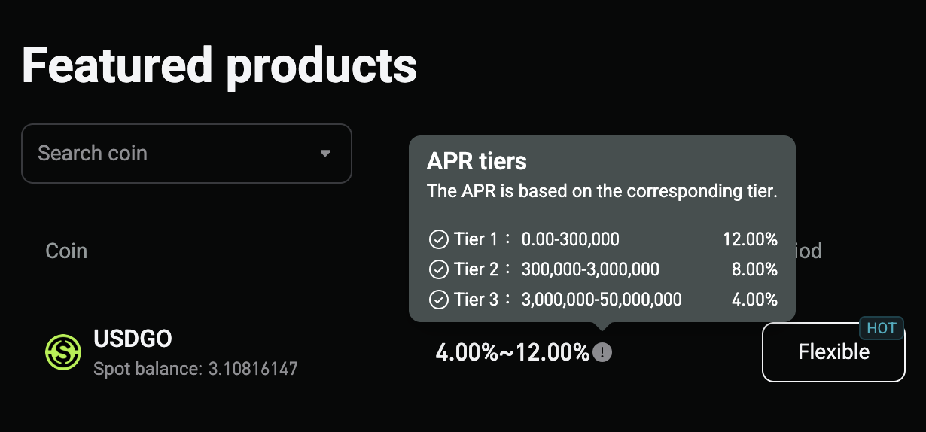Viewport: 926px width, 432px height.
Task: Click the Tier 2 range 300,000-3,000,000
Action: (590, 269)
